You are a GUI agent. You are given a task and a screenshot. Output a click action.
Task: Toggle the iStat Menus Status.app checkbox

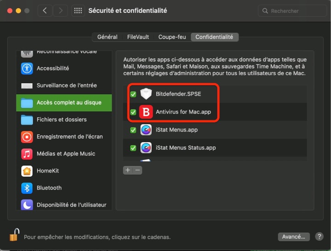pyautogui.click(x=133, y=148)
